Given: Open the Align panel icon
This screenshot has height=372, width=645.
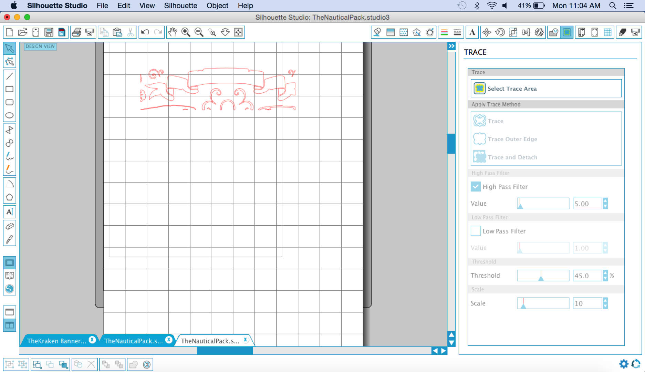Looking at the screenshot, I should [526, 32].
